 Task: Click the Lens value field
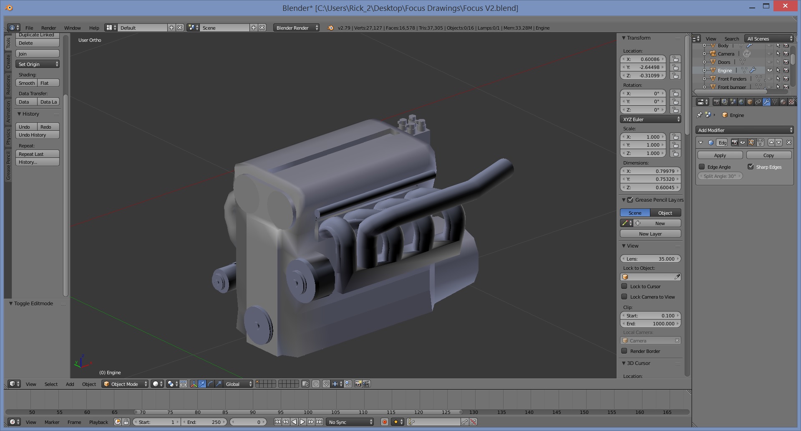[650, 259]
